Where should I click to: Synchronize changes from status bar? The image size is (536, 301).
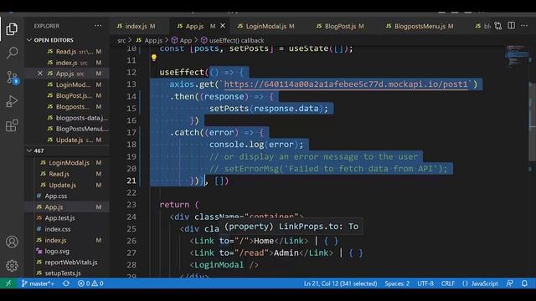tap(66, 283)
